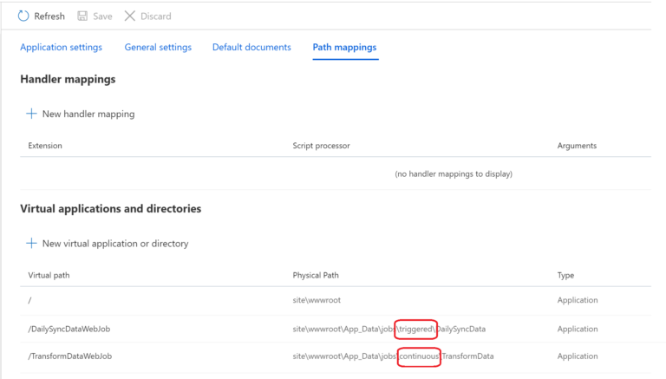Select the /DailySyncDataWebJob virtual path
This screenshot has height=379, width=666.
tap(70, 329)
